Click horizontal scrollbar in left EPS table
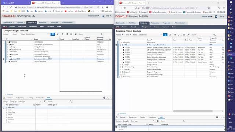The image size is (235, 132). 81,91
